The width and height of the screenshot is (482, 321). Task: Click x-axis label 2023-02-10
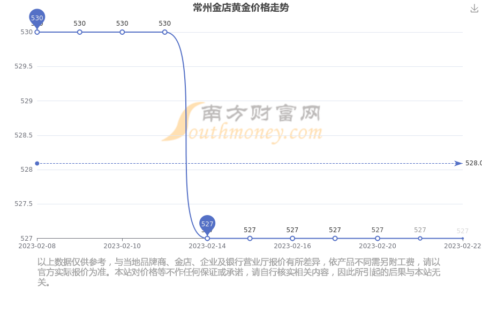point(122,246)
